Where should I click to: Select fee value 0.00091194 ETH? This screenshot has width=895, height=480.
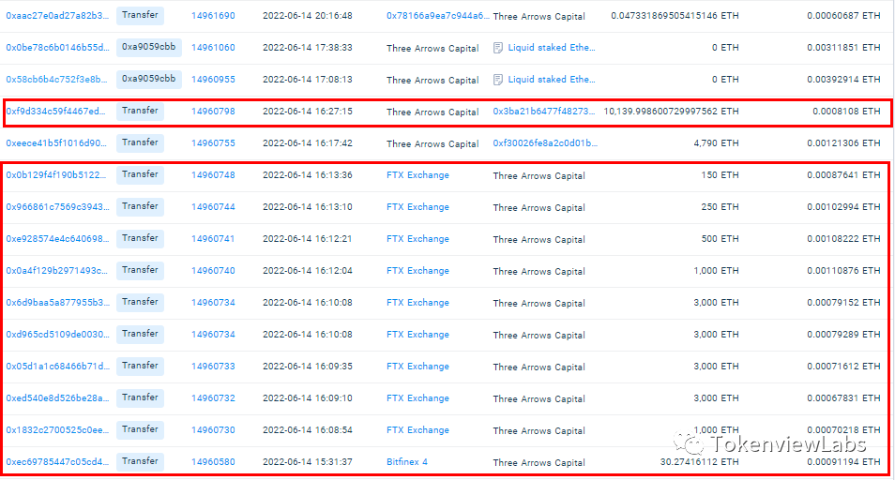click(843, 462)
